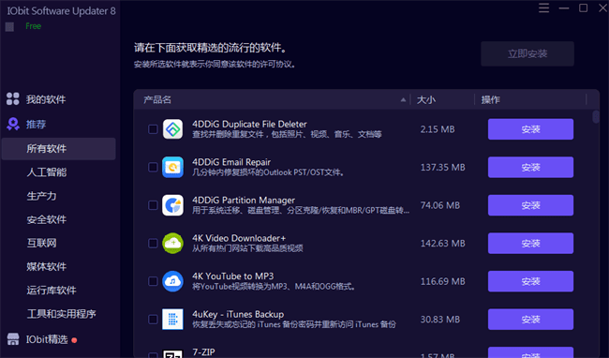Click the Recommended badge icon

[x=13, y=125]
